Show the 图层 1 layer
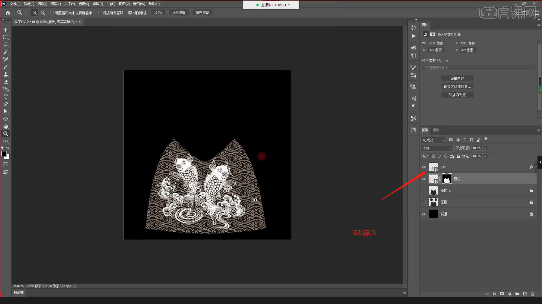Viewport: 542px width, 304px height. click(424, 191)
